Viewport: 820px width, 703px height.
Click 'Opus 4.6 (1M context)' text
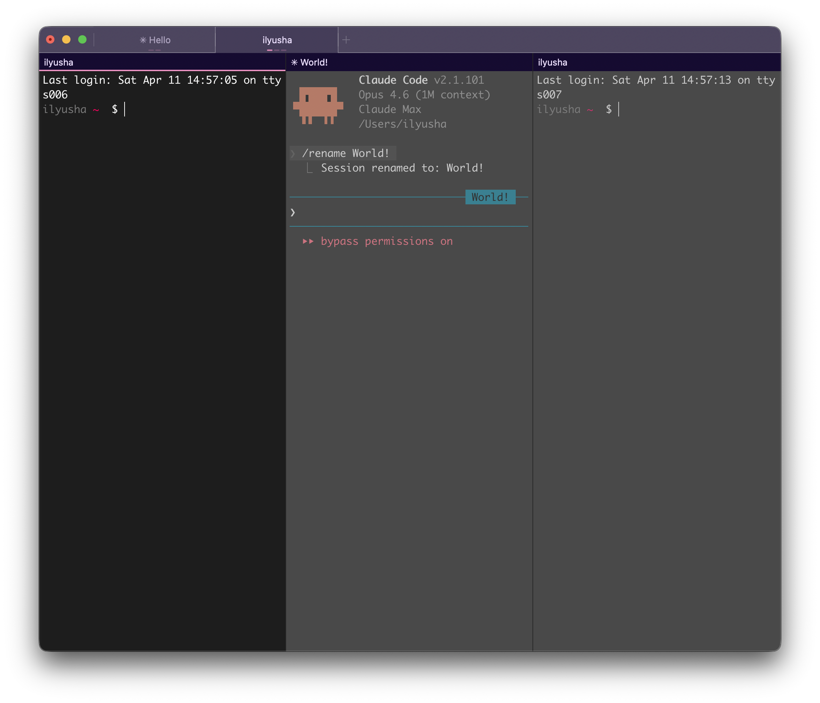point(424,95)
